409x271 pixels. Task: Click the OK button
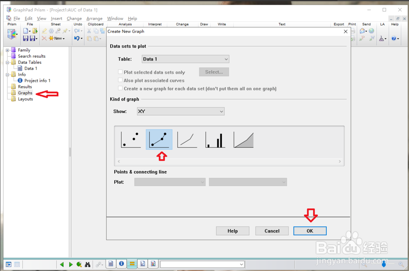[x=310, y=231]
